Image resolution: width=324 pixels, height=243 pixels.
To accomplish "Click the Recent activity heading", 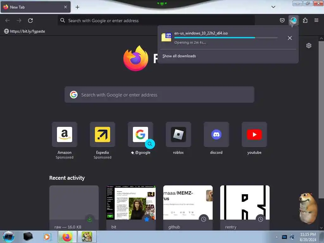I will (67, 178).
